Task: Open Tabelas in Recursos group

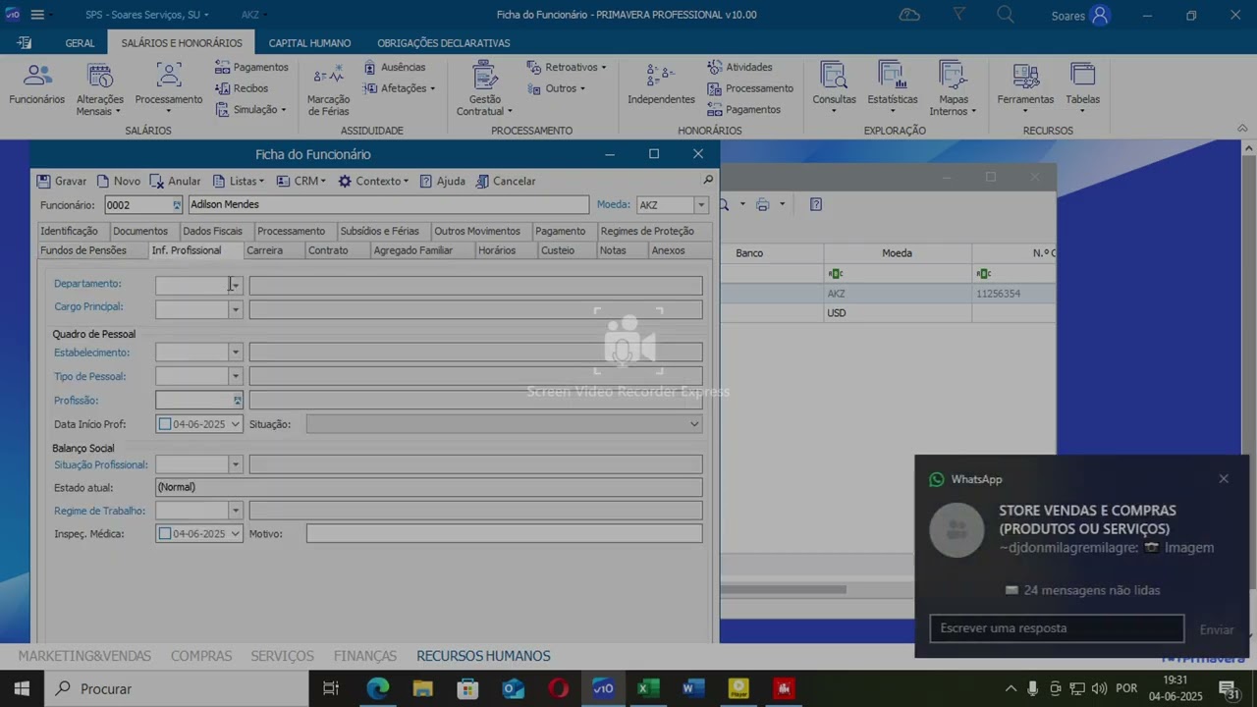Action: [1082, 89]
